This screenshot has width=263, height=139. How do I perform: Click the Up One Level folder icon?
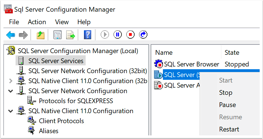41,35
